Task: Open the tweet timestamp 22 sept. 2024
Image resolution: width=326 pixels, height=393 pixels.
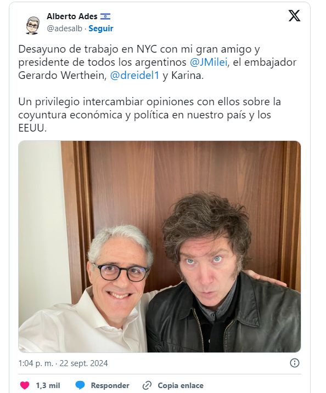Action: tap(83, 363)
